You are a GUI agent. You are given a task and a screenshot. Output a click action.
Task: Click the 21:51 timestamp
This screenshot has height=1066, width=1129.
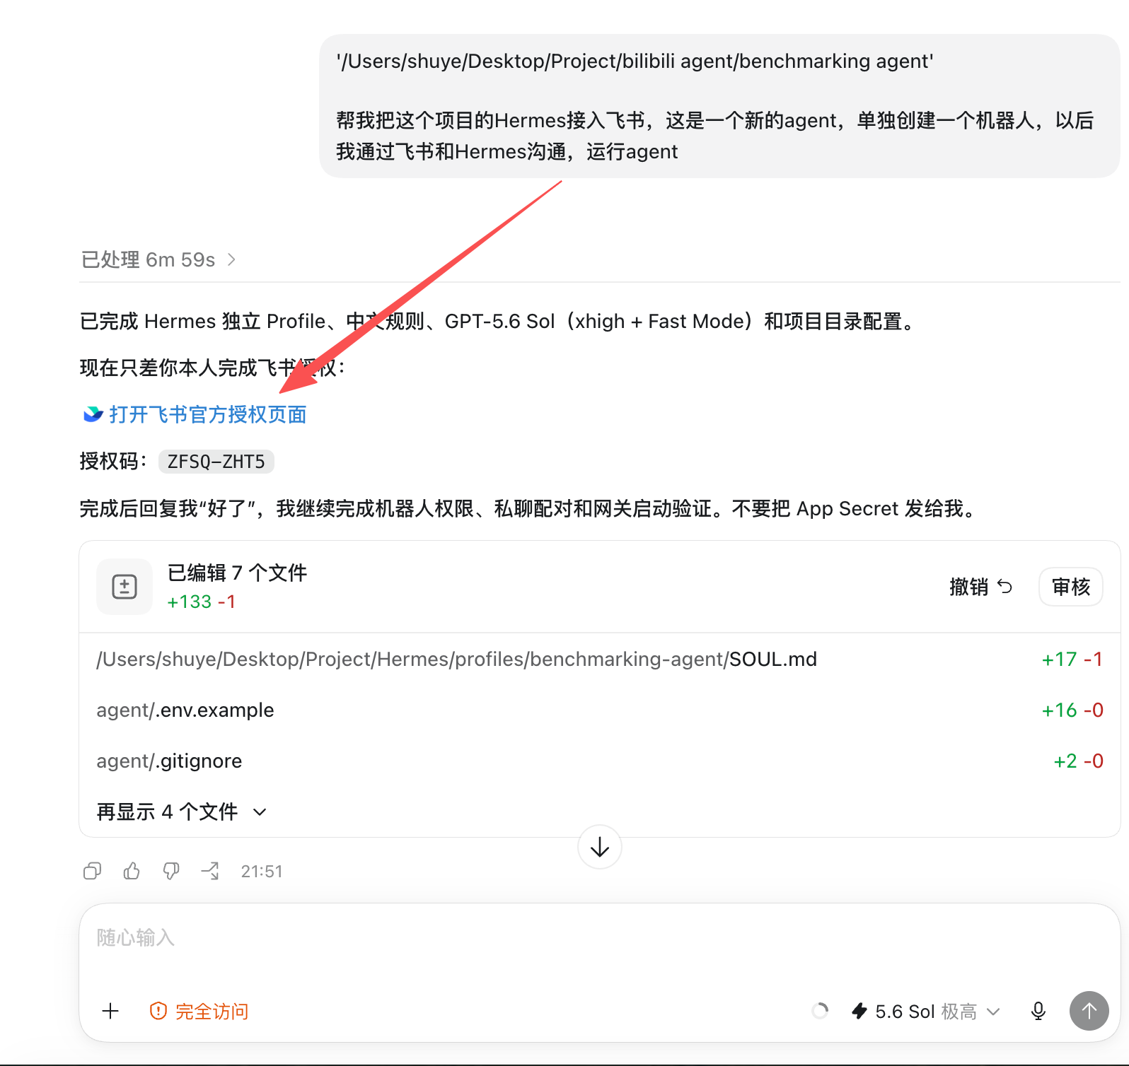262,871
